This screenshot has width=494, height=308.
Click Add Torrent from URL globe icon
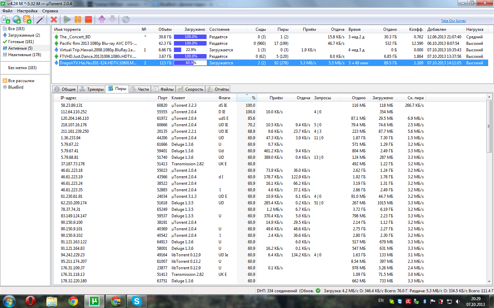click(17, 20)
